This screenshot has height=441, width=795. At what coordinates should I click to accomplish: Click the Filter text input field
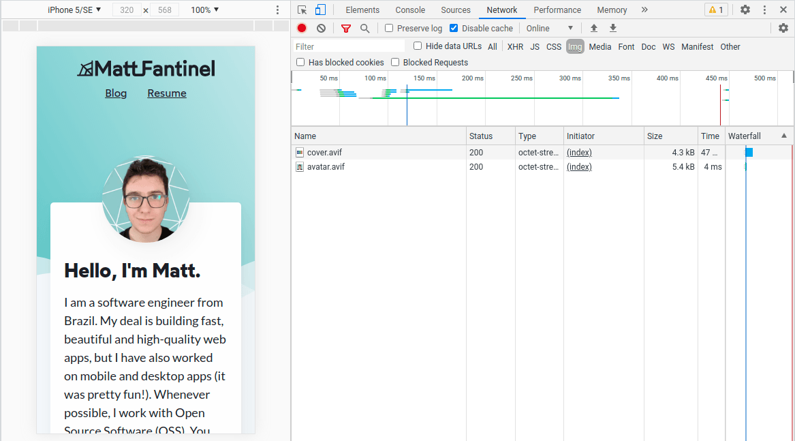(349, 46)
